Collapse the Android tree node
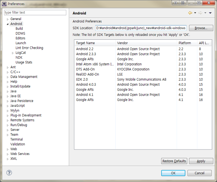The width and height of the screenshot is (217, 182). pyautogui.click(x=7, y=24)
